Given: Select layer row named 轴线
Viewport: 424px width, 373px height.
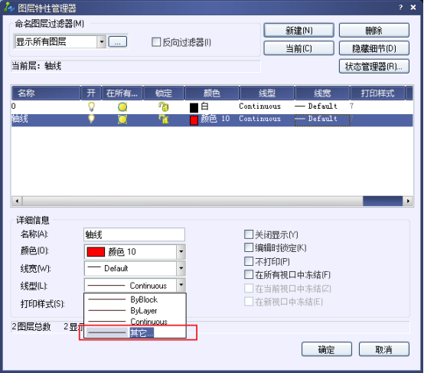Looking at the screenshot, I should tap(212, 119).
